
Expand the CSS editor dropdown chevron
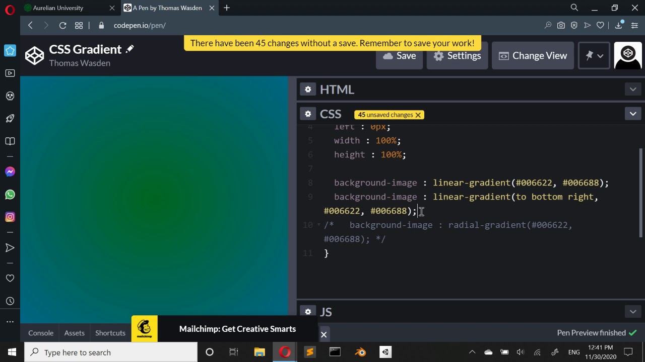tap(633, 114)
